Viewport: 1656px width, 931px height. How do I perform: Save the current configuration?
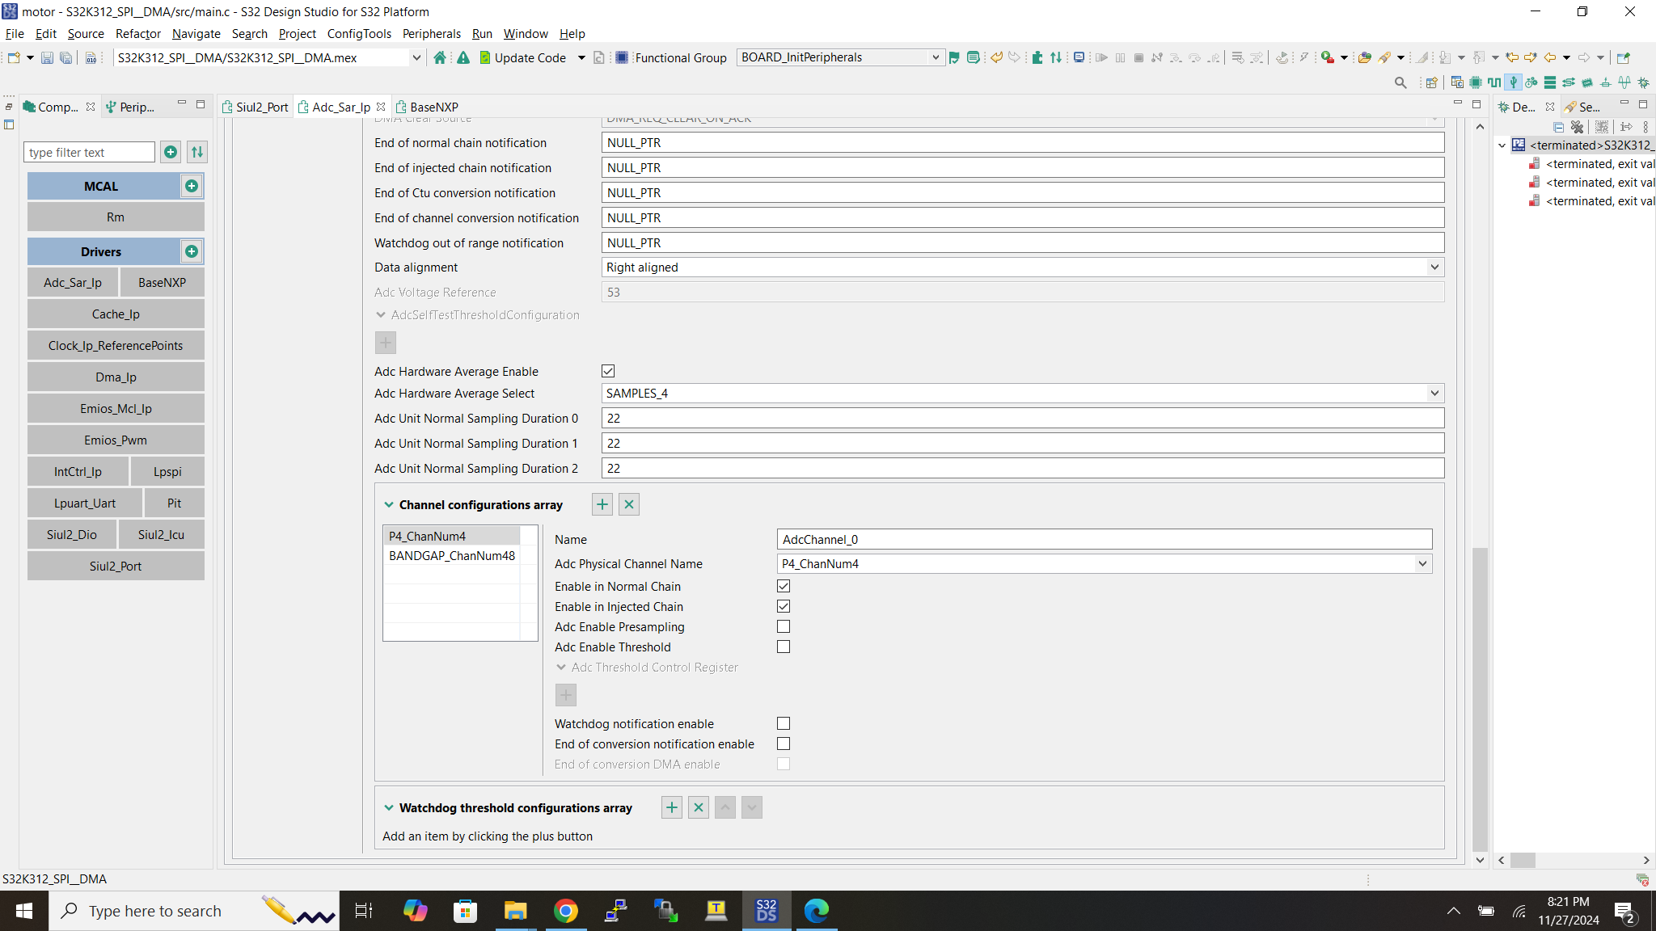[47, 57]
